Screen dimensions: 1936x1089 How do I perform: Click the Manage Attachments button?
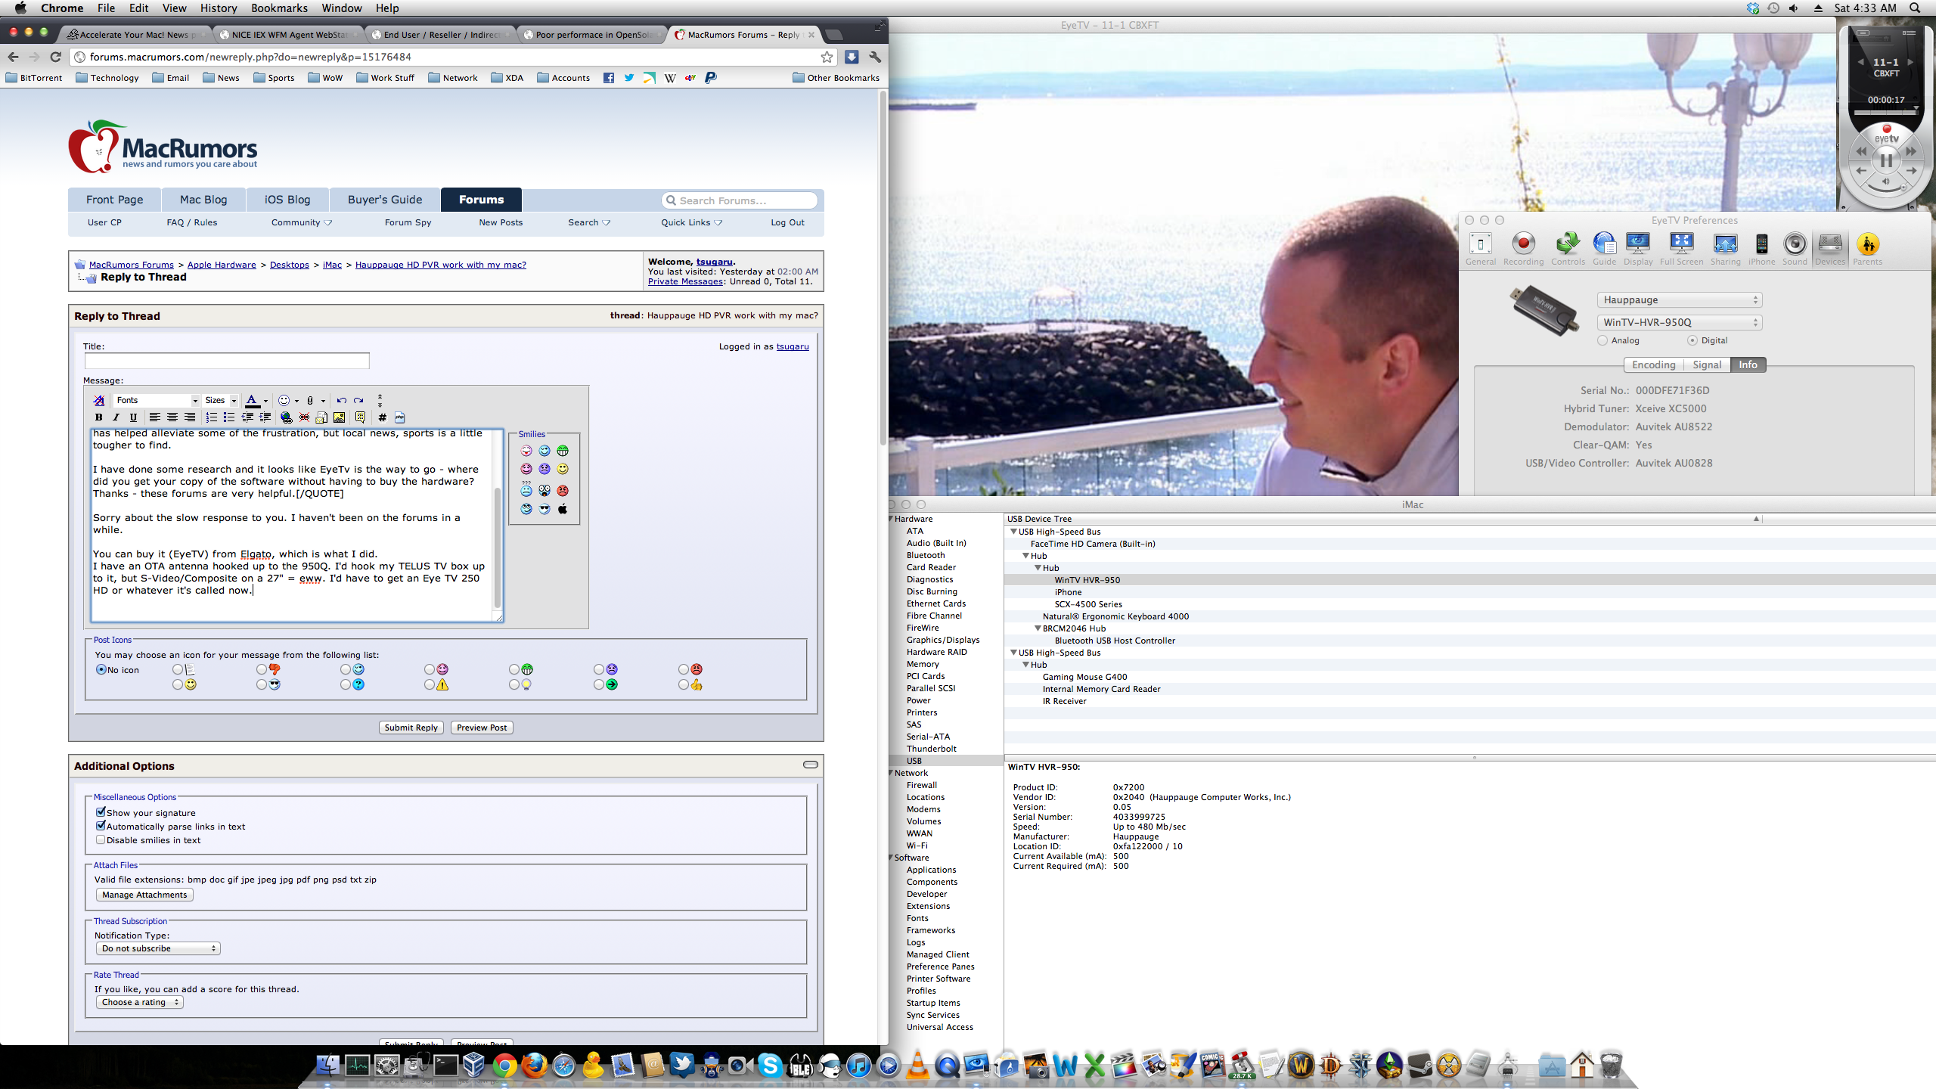[x=144, y=895]
